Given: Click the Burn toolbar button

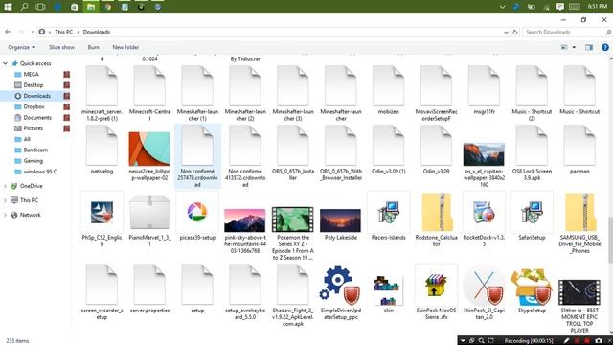Looking at the screenshot, I should [93, 47].
